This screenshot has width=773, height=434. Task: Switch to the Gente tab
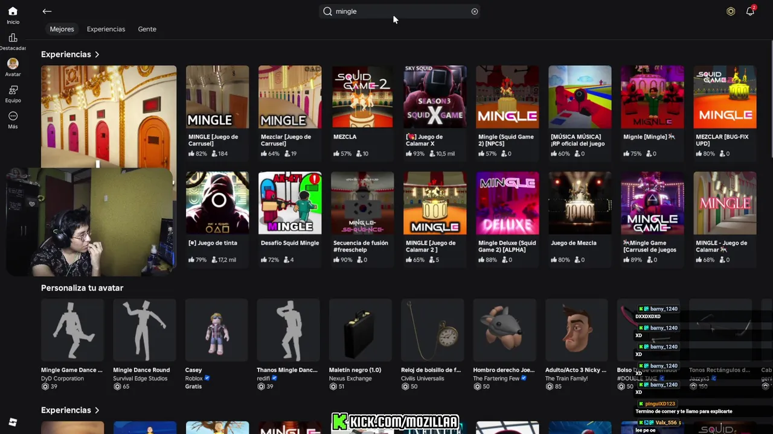(147, 29)
